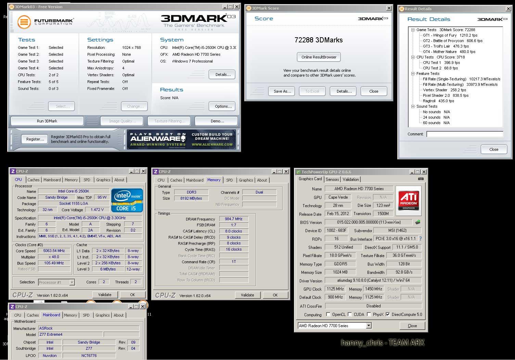
Task: Open the Mainboard tab in CPU-Z CPU window
Action: [x=52, y=180]
